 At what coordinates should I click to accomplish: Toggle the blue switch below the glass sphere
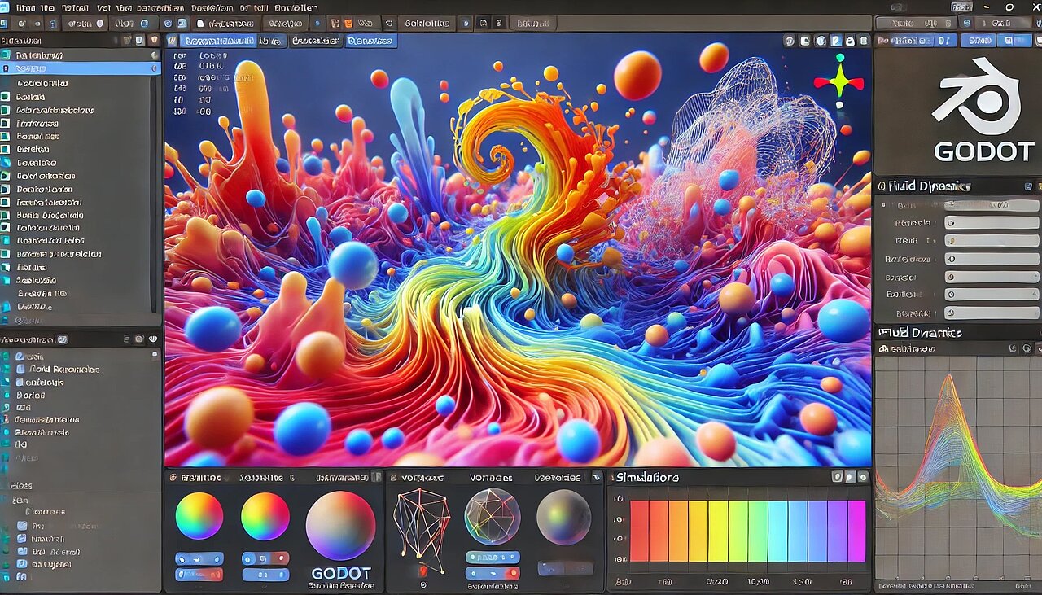pos(492,558)
